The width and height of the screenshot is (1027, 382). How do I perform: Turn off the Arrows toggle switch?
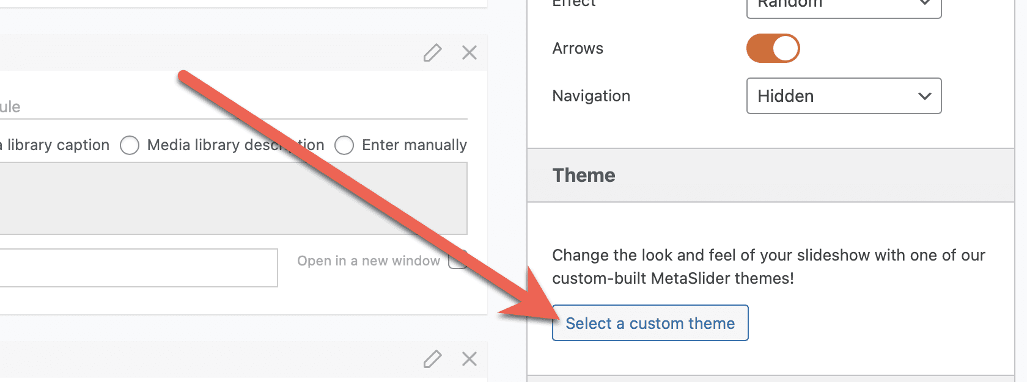[x=773, y=49]
